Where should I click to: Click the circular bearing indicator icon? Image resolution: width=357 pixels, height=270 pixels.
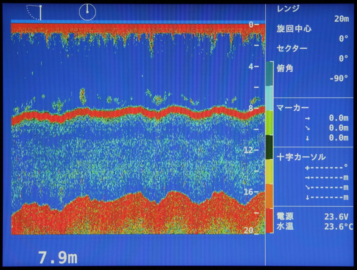click(x=87, y=12)
